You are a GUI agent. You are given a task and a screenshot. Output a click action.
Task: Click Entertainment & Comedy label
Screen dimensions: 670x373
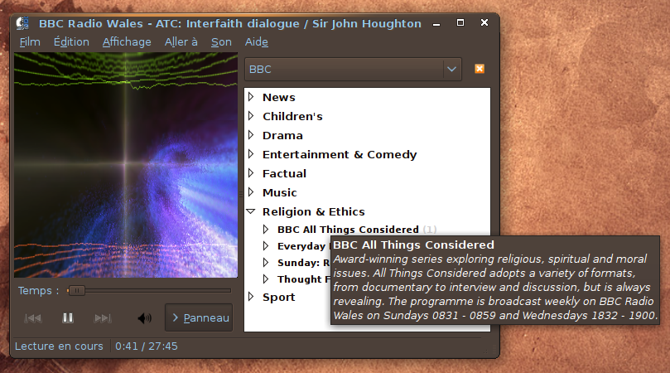coord(340,154)
